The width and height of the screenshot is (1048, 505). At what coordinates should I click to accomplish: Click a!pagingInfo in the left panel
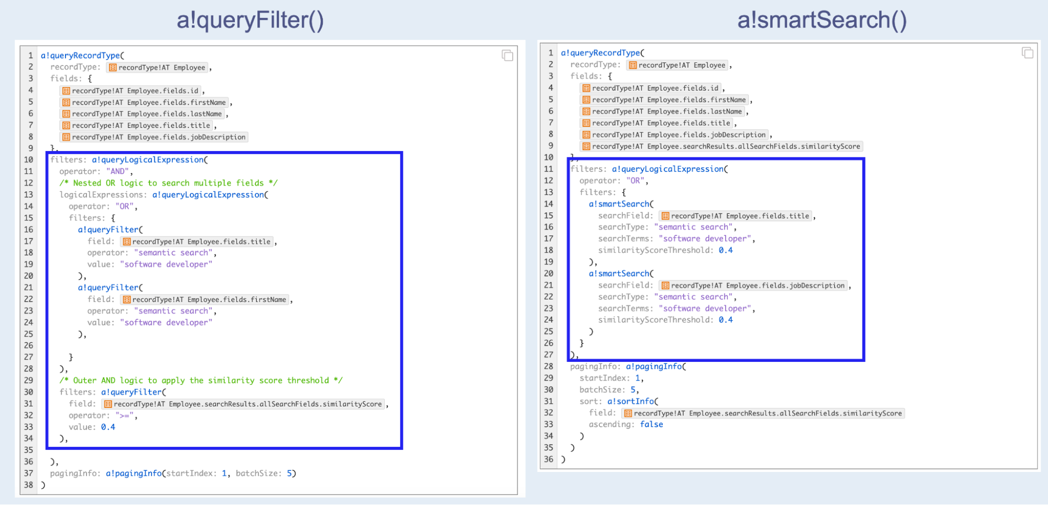point(134,473)
